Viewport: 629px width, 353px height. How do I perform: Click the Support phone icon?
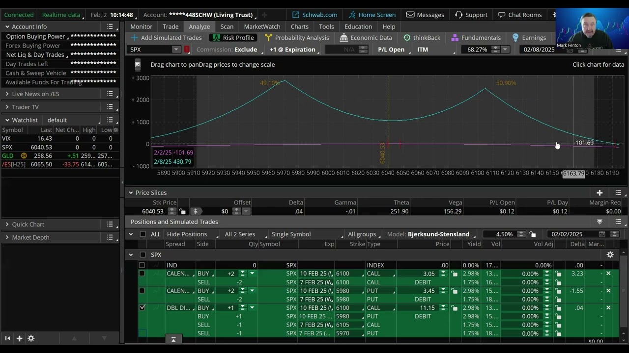coord(459,15)
